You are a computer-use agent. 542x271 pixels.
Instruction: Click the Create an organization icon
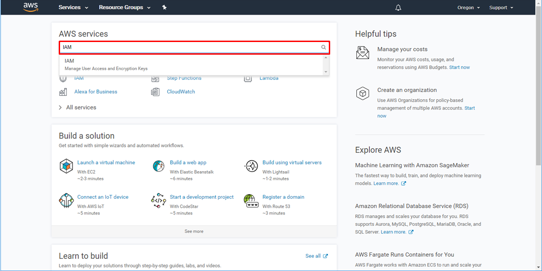[x=363, y=93]
